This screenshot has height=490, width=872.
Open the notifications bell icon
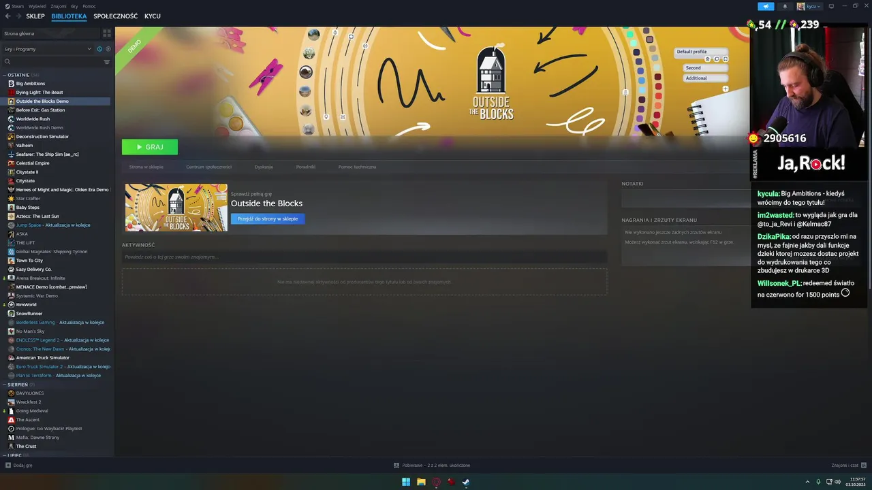coord(785,6)
